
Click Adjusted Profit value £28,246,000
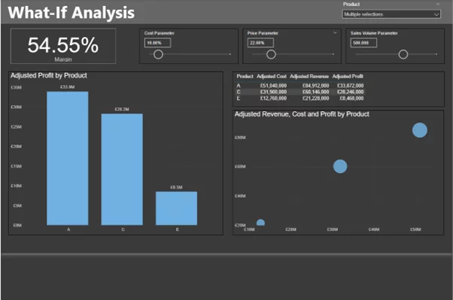351,92
